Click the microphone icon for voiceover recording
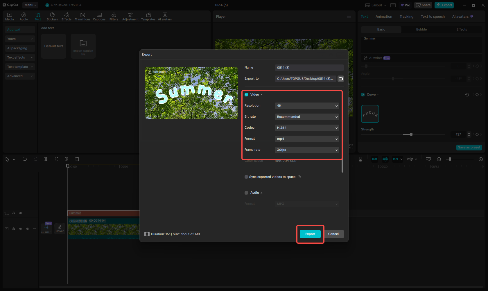The image size is (488, 291). (360, 159)
